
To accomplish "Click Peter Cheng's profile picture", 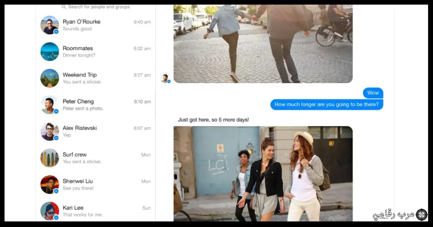I will [49, 105].
